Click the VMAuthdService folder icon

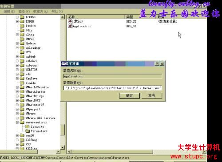[x=22, y=87]
